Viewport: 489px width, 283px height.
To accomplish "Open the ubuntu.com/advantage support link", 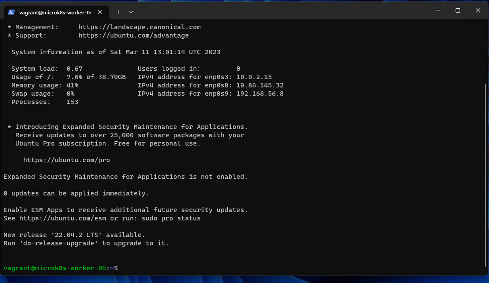I will 134,35.
